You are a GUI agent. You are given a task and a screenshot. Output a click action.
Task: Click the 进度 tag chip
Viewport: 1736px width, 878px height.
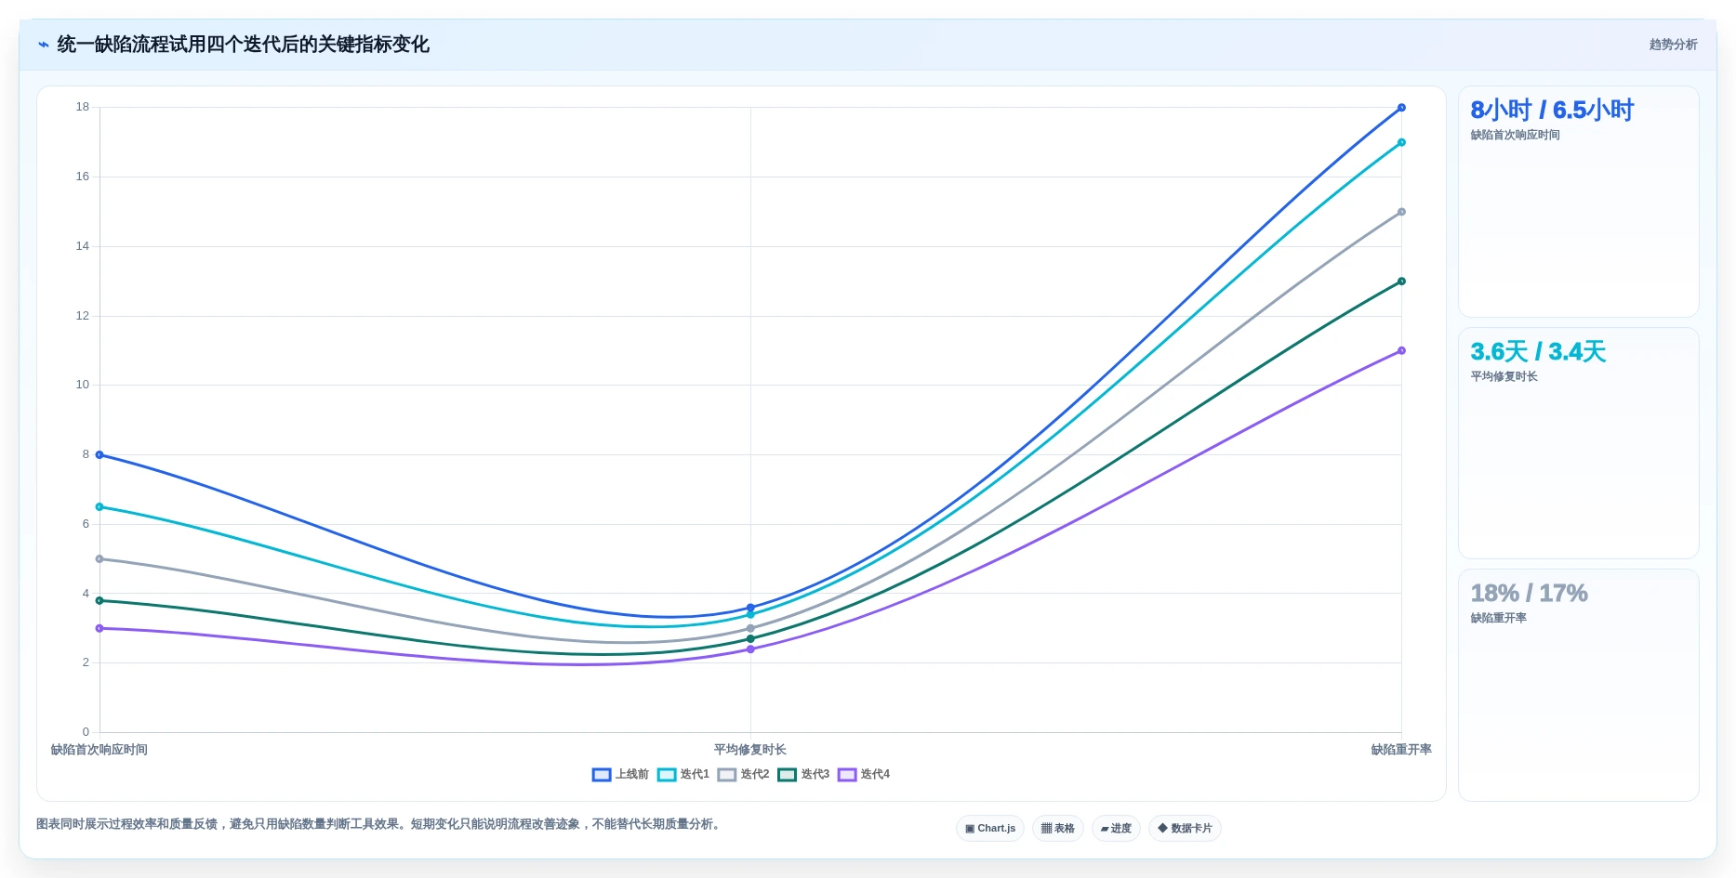pyautogui.click(x=1116, y=829)
